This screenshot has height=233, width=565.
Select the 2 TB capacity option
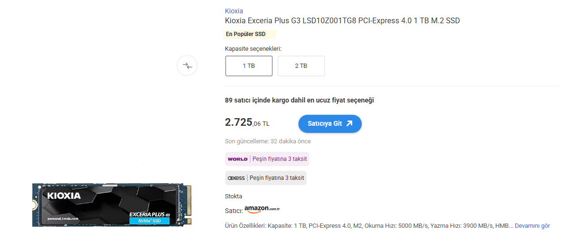(x=301, y=65)
